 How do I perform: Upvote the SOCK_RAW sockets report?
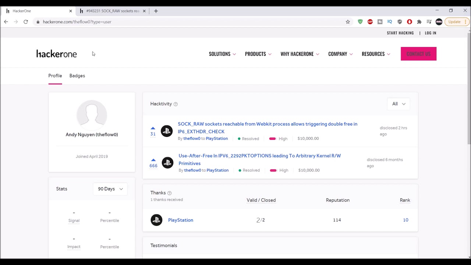(153, 128)
